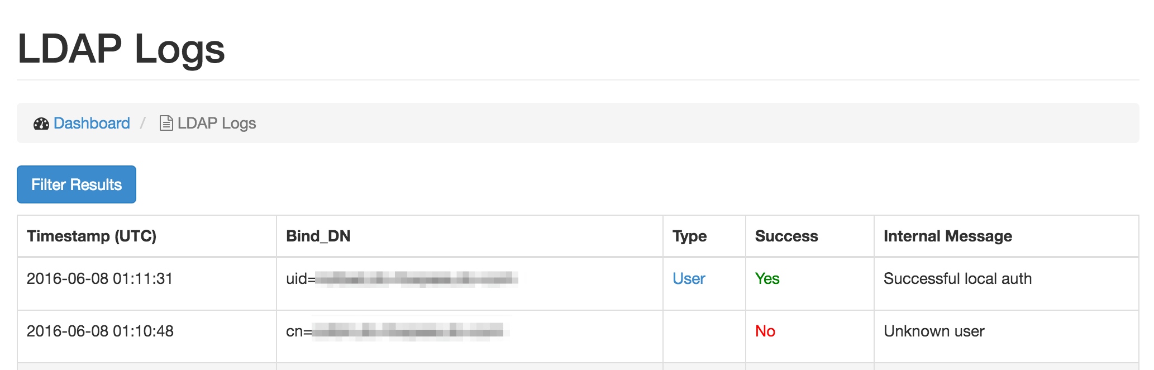Sort by the Success column header
The image size is (1154, 370).
tap(786, 236)
